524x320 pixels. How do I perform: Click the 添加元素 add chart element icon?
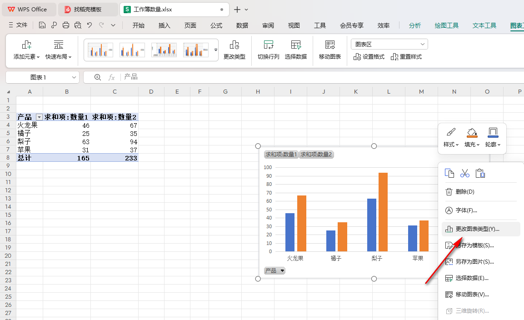click(x=26, y=45)
